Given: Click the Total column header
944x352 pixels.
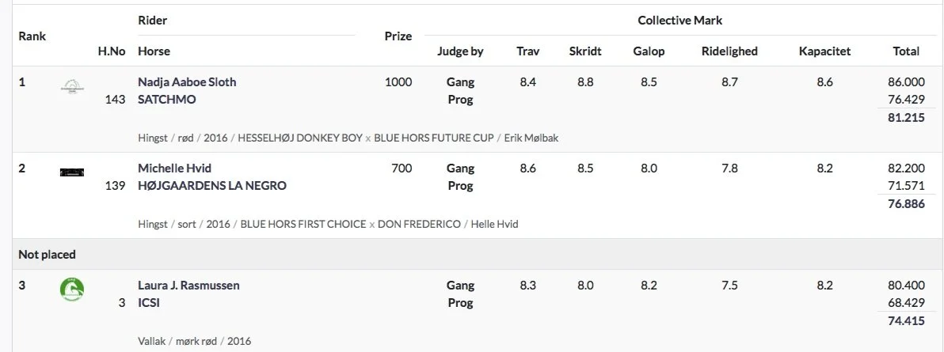Looking at the screenshot, I should coord(906,51).
